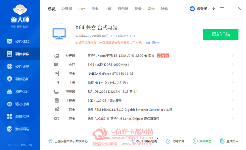Expand the 处理器 row chevron
Screen dimensions: 246x150
click(233, 56)
